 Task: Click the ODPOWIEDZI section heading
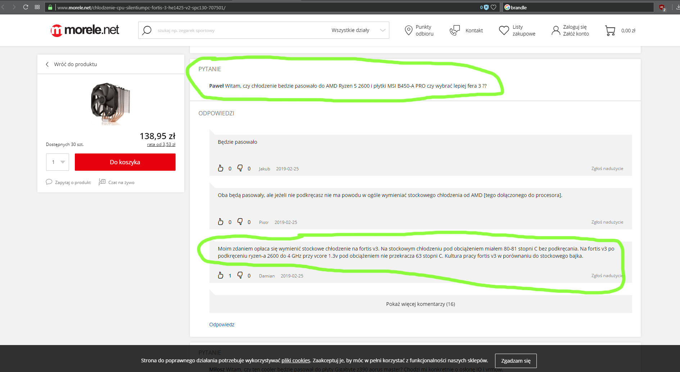[216, 113]
